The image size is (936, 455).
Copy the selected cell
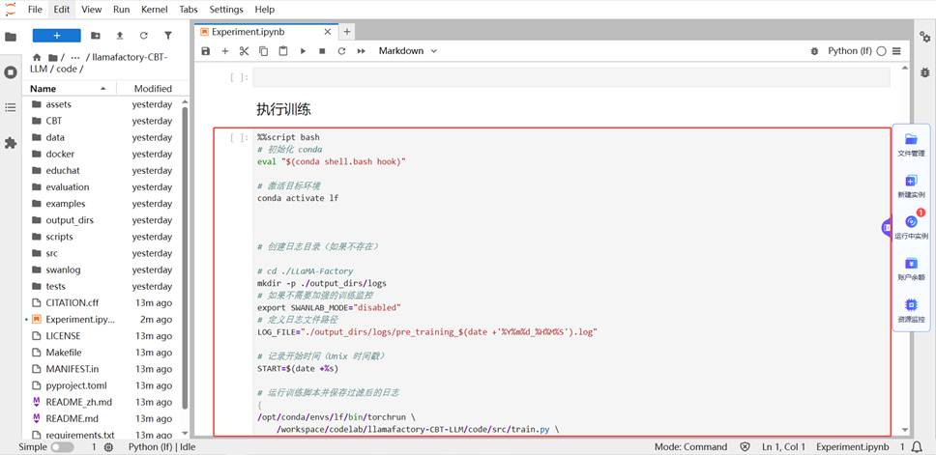263,51
